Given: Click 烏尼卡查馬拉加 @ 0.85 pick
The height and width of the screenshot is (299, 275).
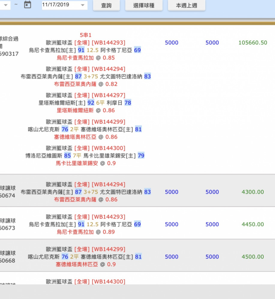Looking at the screenshot, I should [x=86, y=58].
